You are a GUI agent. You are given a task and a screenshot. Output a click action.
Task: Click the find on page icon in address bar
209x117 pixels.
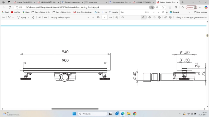tap(152, 7)
